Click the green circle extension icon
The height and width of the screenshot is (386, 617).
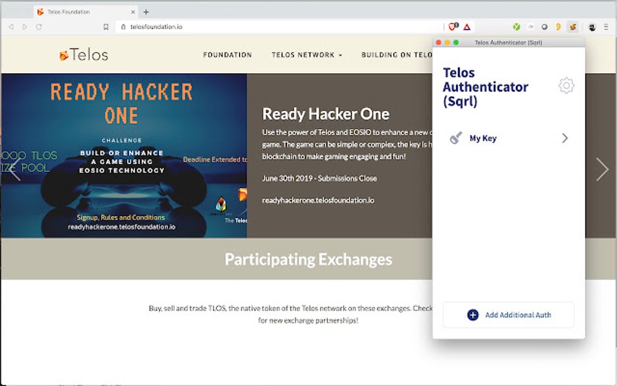tap(516, 27)
